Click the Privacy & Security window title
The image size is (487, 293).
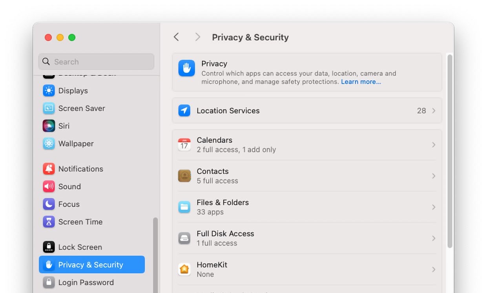250,37
